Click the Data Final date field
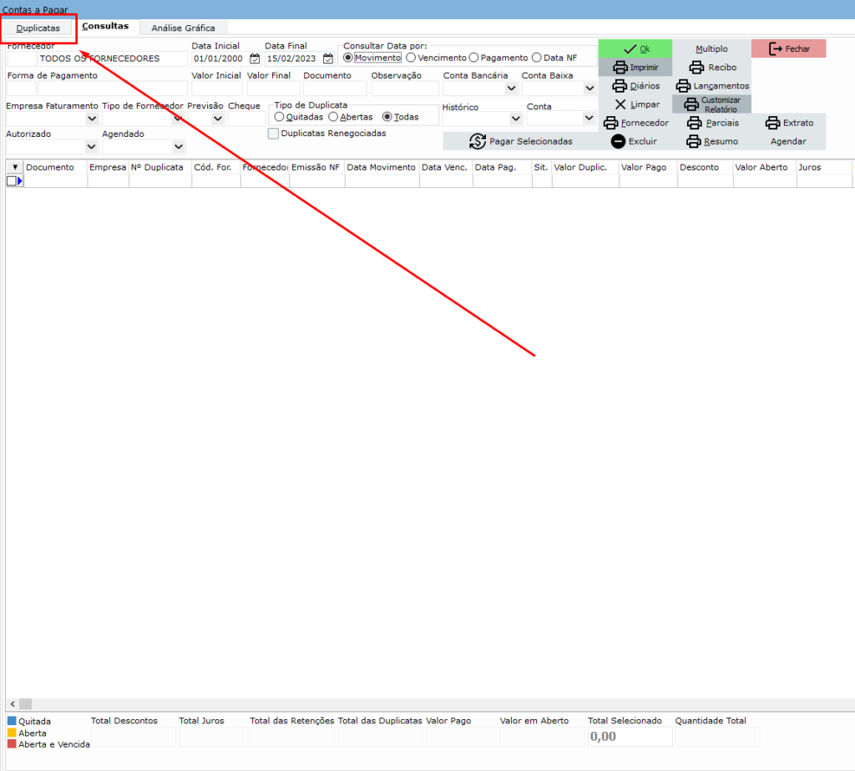 coord(293,58)
